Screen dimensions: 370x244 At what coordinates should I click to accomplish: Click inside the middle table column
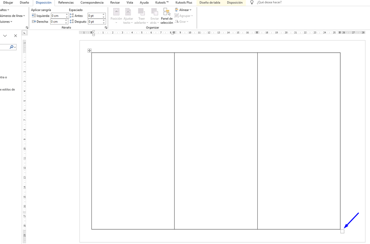coord(216,141)
